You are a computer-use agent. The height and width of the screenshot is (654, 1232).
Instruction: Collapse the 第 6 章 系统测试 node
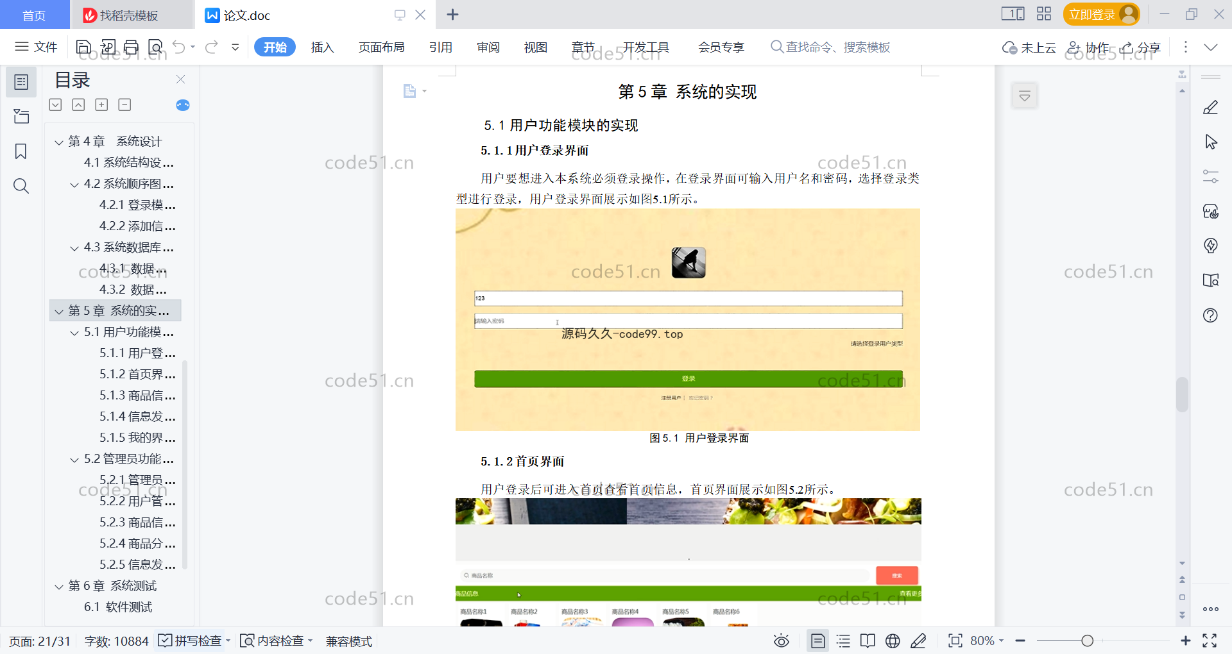59,586
